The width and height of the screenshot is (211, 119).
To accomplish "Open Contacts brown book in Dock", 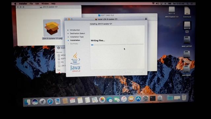I will pyautogui.click(x=65, y=101).
